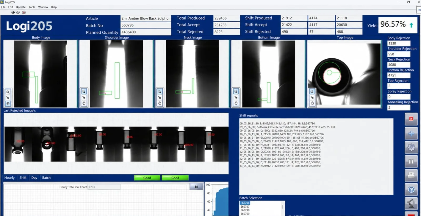
Task: Click the Yield value 96.57%
Action: tap(393, 24)
